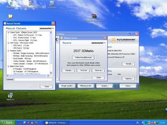This screenshot has width=167, height=125.
Task: Click the Result Details title bar icon
Action: (x=5, y=23)
